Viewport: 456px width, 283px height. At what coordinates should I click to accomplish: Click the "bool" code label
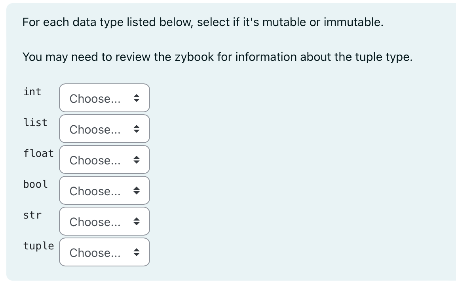click(x=36, y=184)
